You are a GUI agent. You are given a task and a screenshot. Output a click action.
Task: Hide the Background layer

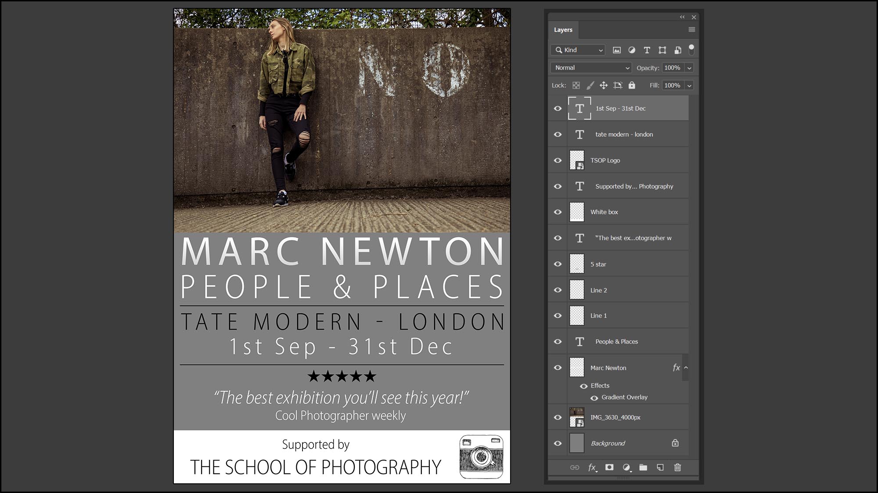click(x=557, y=443)
